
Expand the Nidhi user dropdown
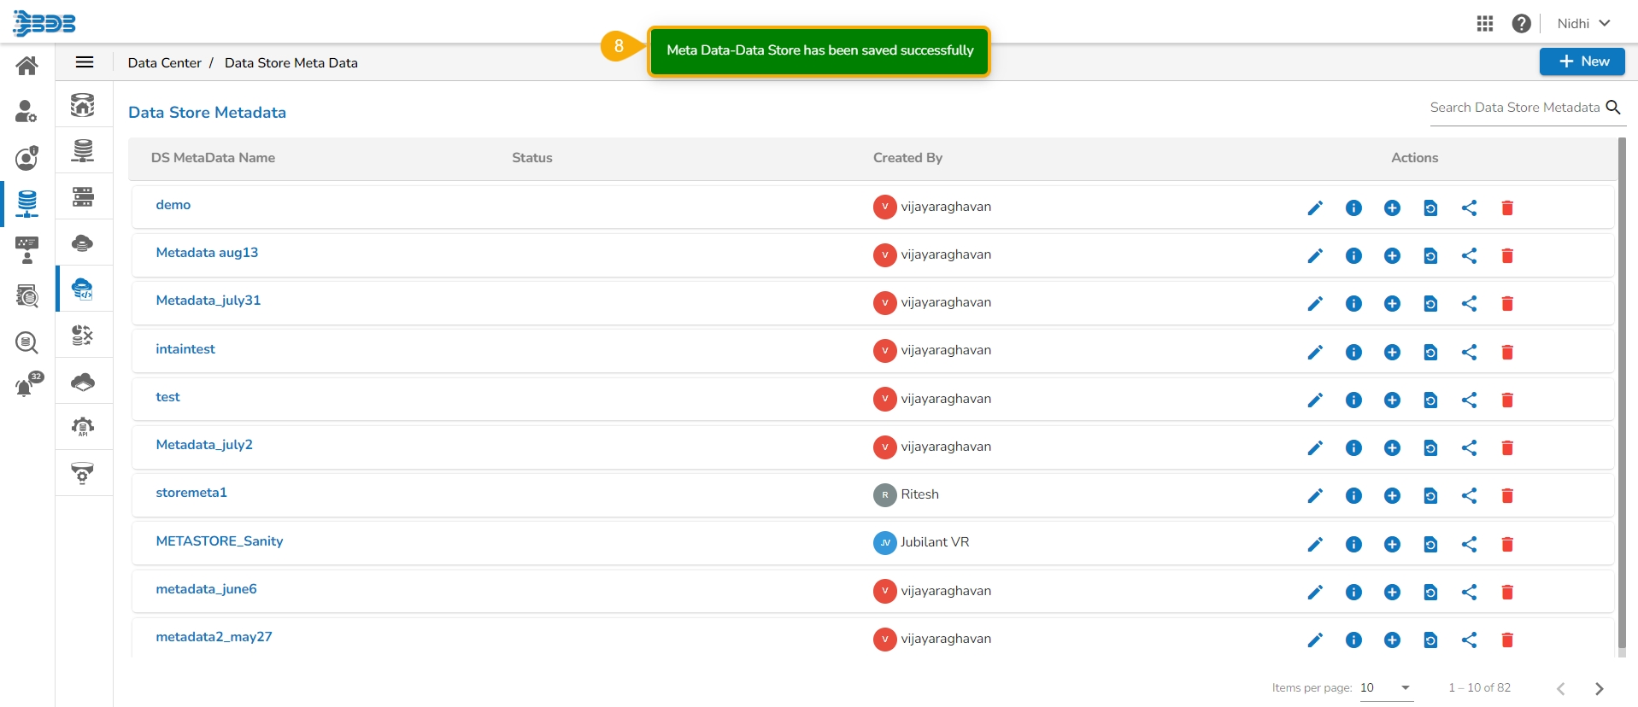click(x=1582, y=23)
